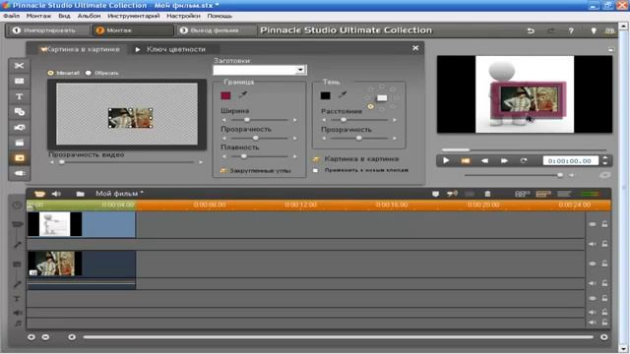This screenshot has width=630, height=354.
Task: Decrease the timecode with stepper down arrow
Action: (x=605, y=163)
